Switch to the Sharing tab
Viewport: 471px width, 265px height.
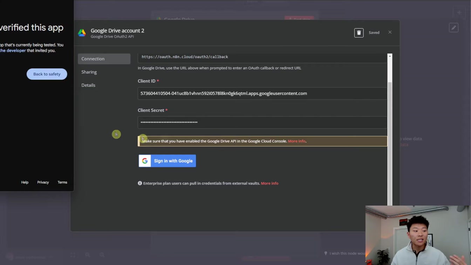click(x=89, y=72)
